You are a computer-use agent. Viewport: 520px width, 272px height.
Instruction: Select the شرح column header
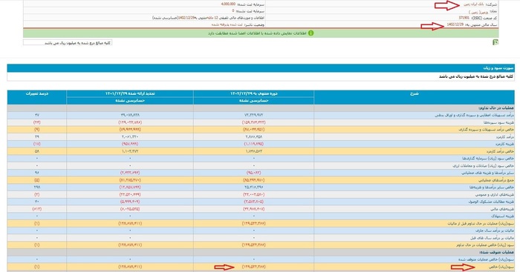click(x=414, y=97)
